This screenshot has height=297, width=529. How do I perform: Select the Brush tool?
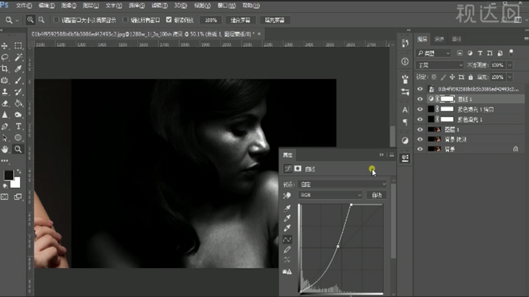point(19,80)
